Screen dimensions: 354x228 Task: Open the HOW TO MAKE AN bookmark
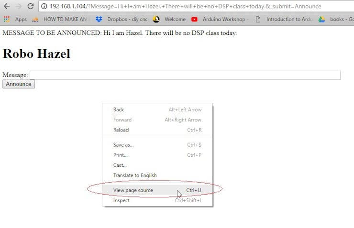pyautogui.click(x=65, y=20)
